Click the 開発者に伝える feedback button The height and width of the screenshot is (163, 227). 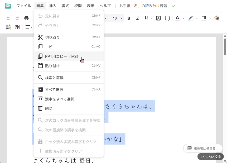click(203, 148)
